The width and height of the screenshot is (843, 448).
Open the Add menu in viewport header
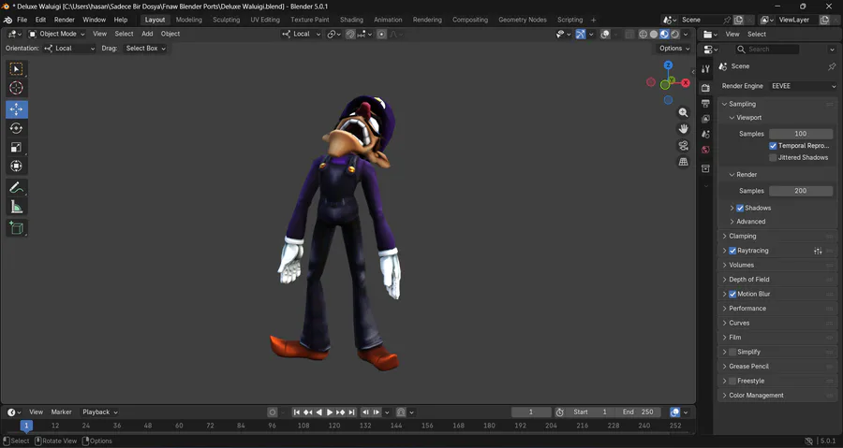click(147, 34)
